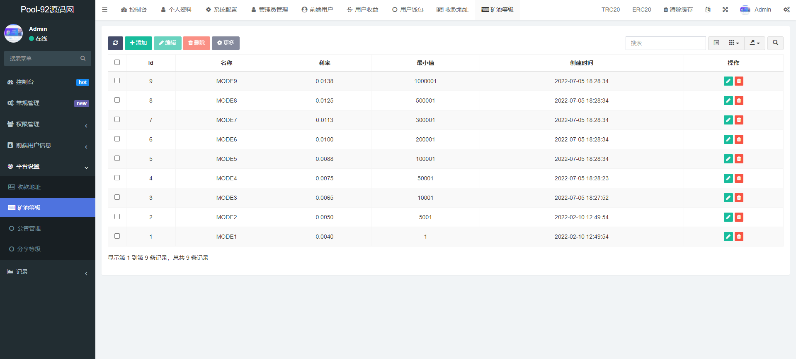This screenshot has width=796, height=359.
Task: Click the search magnifier icon beside export
Action: coord(775,43)
